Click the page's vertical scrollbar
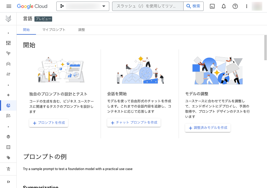 pyautogui.click(x=265, y=47)
